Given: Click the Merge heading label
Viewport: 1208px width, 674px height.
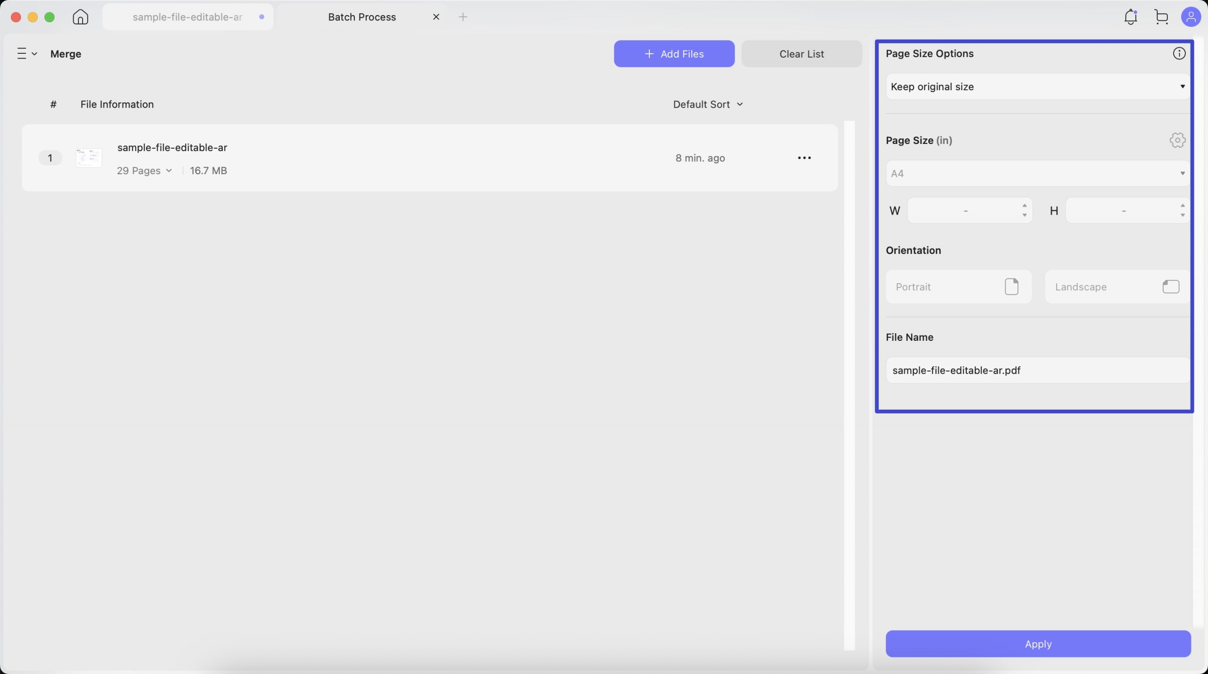Looking at the screenshot, I should (66, 54).
